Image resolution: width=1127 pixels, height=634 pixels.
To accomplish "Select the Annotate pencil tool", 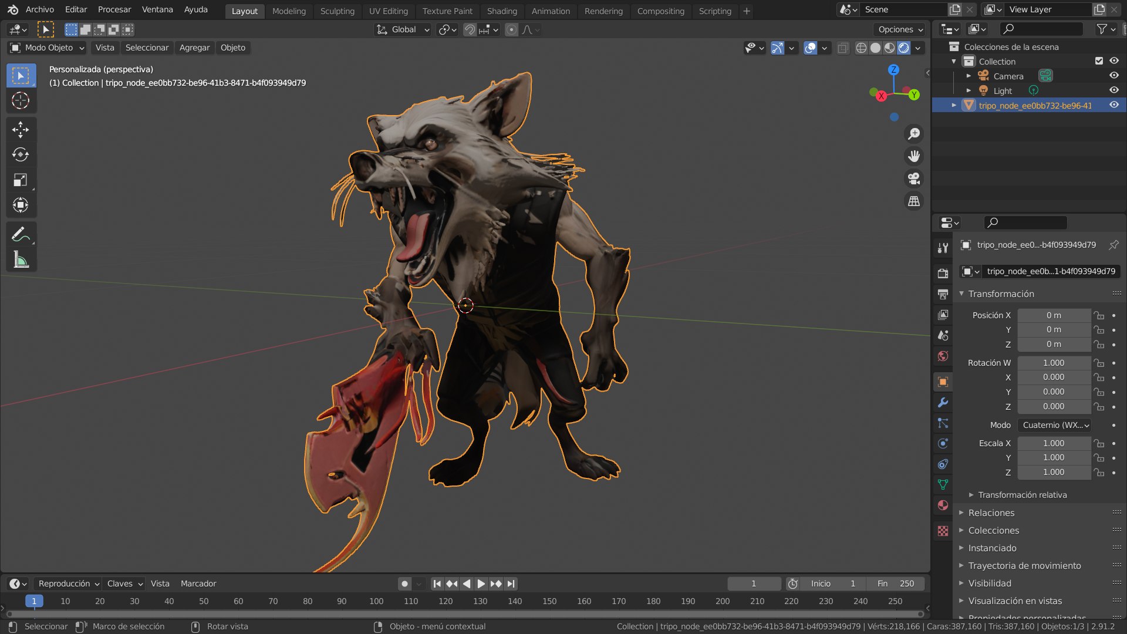I will point(21,234).
